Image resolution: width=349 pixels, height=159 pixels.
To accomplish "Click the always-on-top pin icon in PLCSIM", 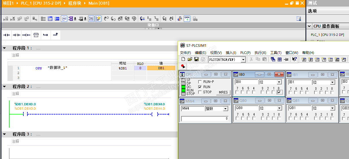I will click(286, 59).
